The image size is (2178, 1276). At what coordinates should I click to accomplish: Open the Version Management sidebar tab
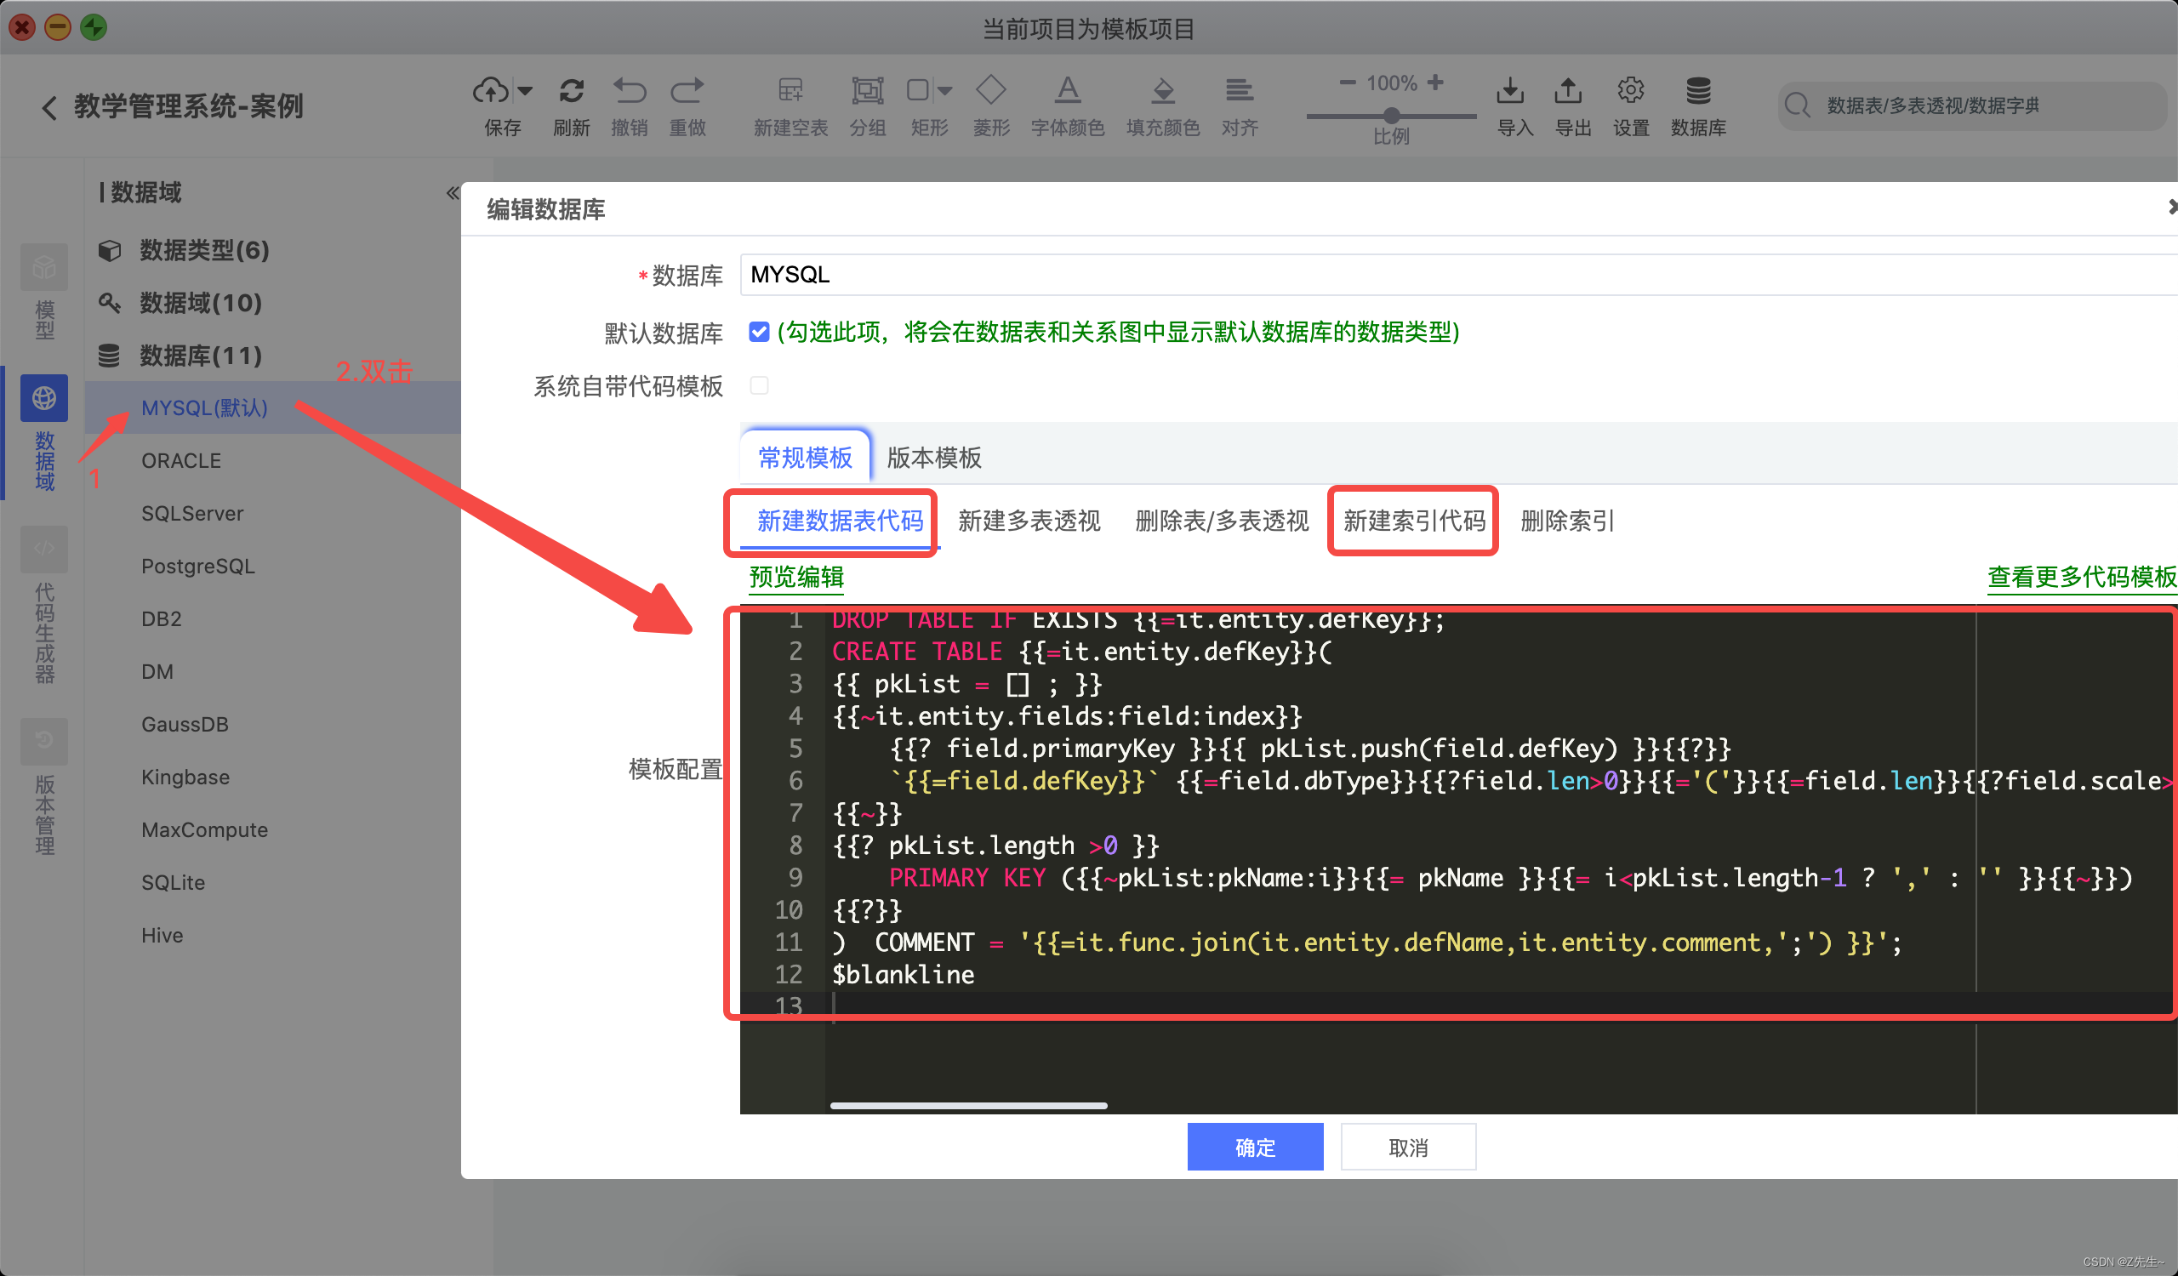coord(44,786)
